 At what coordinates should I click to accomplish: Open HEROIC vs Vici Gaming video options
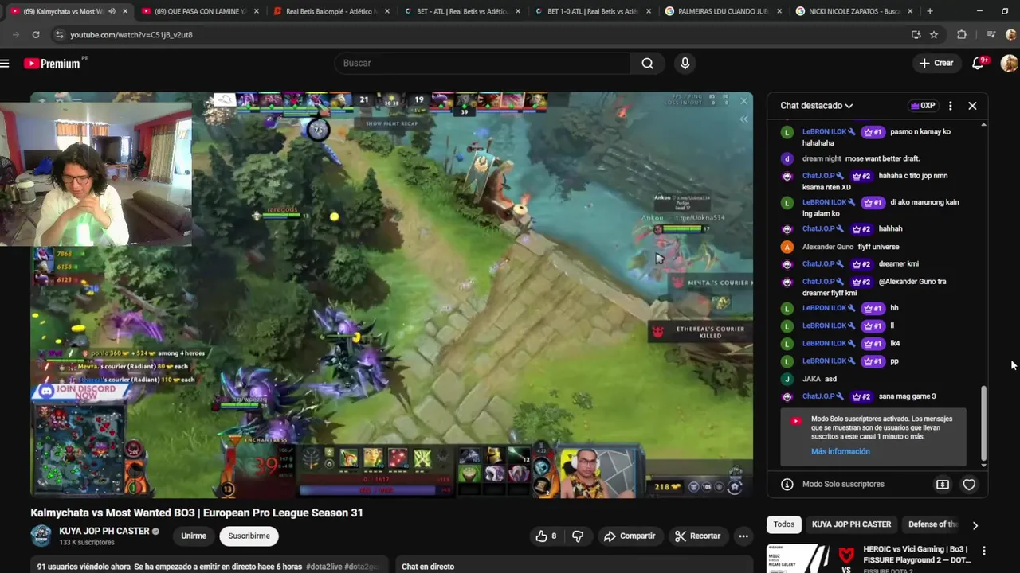[x=983, y=551]
